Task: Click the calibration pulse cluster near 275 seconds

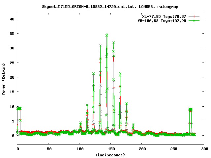Action: coord(191,110)
